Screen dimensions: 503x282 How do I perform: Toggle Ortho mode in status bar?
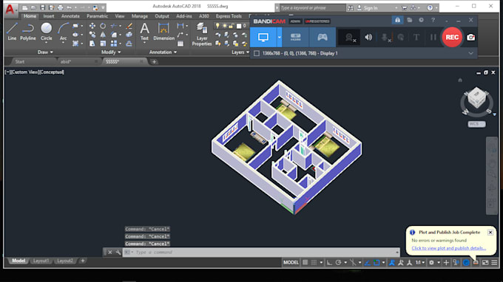click(329, 263)
